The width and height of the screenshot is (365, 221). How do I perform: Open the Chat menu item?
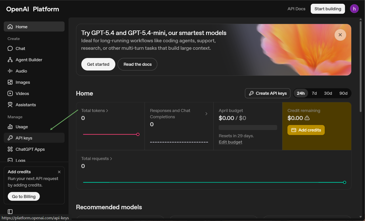34,48
